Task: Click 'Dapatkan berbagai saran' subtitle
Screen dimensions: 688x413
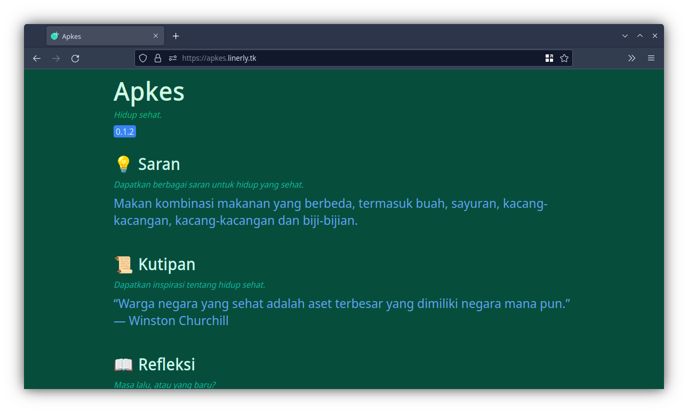Action: click(209, 185)
